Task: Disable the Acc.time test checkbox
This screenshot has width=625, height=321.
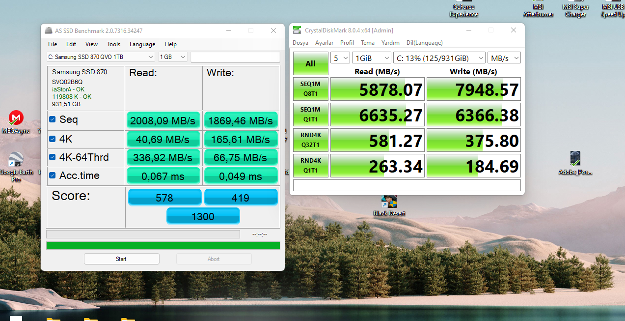Action: coord(53,175)
